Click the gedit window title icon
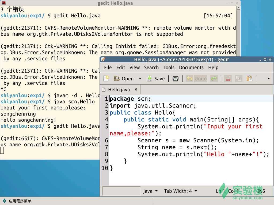The image size is (274, 205). pos(103,60)
